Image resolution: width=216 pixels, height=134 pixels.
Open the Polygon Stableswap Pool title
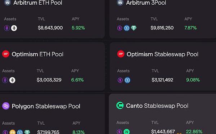point(46,106)
